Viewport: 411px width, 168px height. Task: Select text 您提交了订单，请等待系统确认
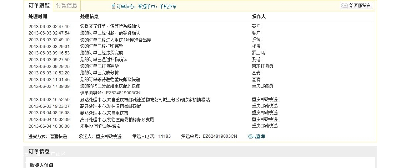pyautogui.click(x=110, y=26)
